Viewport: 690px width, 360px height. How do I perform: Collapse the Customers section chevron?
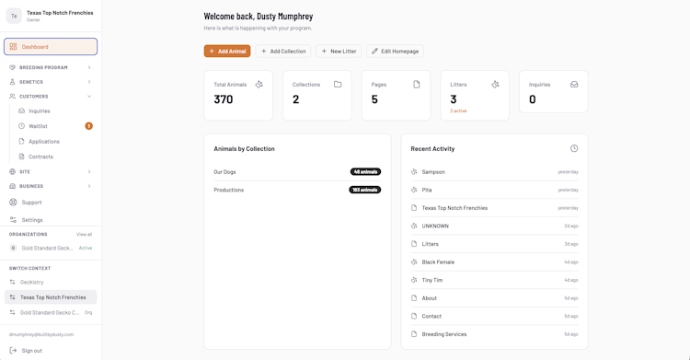click(x=89, y=96)
